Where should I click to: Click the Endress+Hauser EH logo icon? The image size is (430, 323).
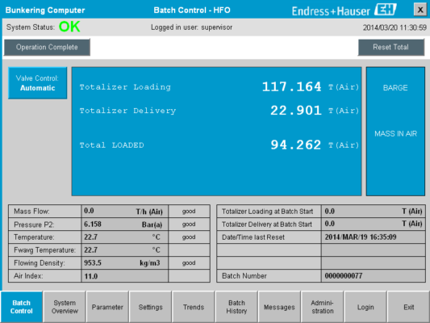[386, 10]
